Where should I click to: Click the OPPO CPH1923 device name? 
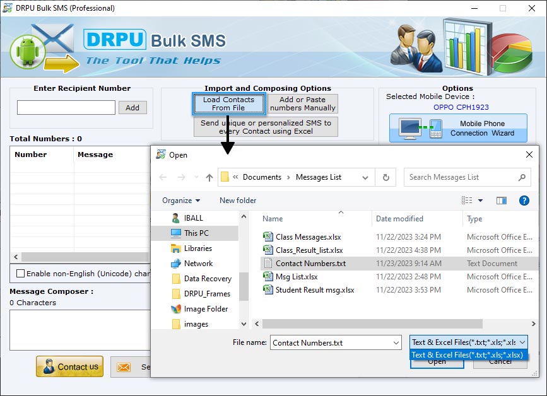pos(461,107)
